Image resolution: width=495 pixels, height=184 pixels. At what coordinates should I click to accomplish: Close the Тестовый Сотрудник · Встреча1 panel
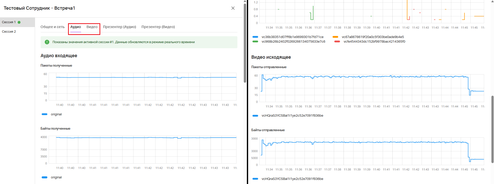point(233,8)
